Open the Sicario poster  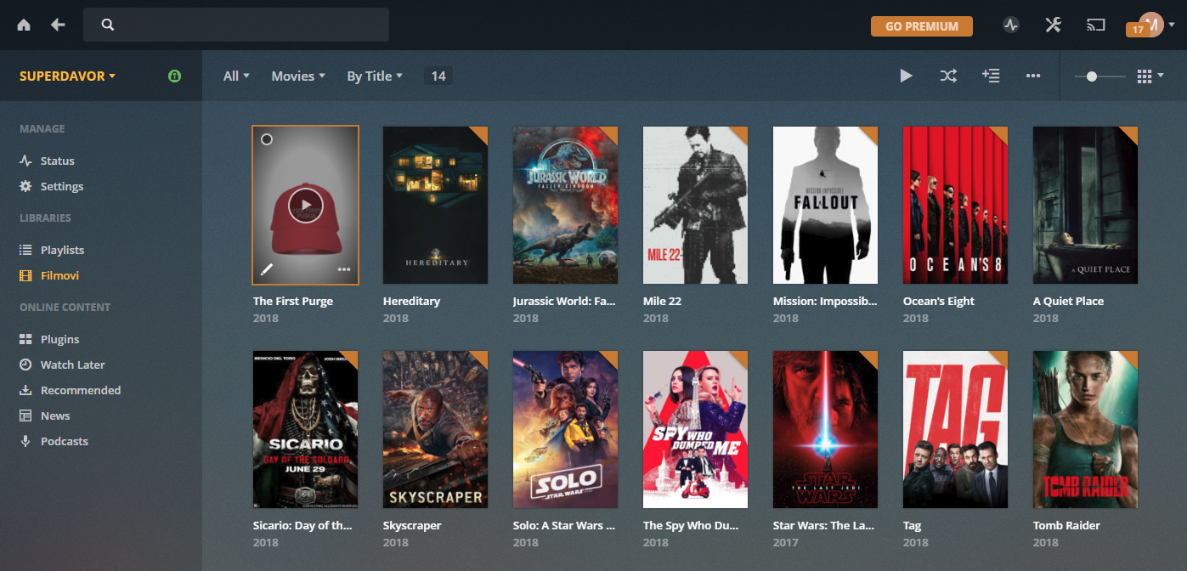305,429
